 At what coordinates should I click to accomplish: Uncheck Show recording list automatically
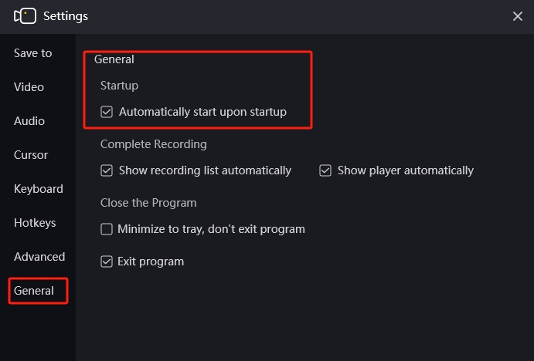(107, 170)
